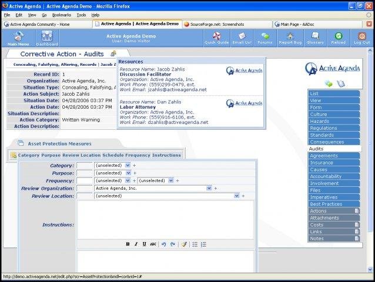The height and width of the screenshot is (282, 375).
Task: Click the green Reload icon
Action: (338, 36)
